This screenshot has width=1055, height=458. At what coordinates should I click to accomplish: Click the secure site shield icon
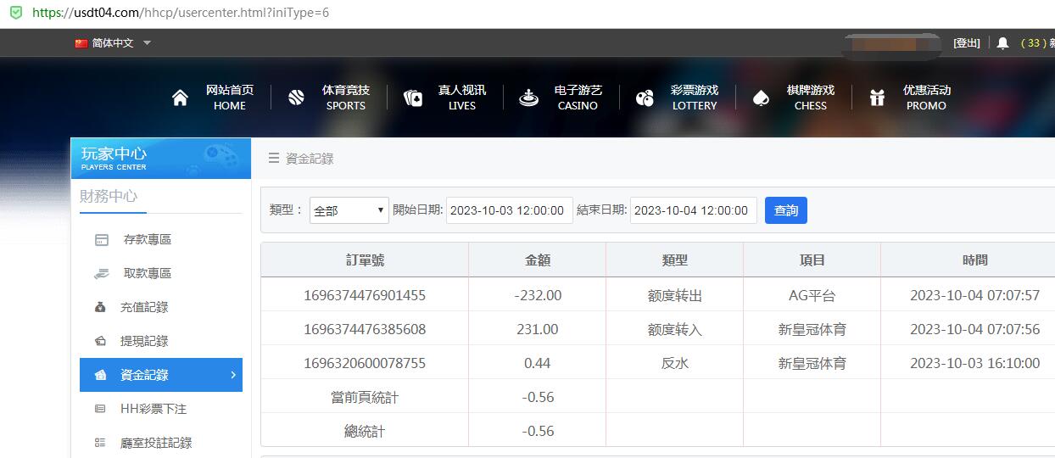click(16, 13)
